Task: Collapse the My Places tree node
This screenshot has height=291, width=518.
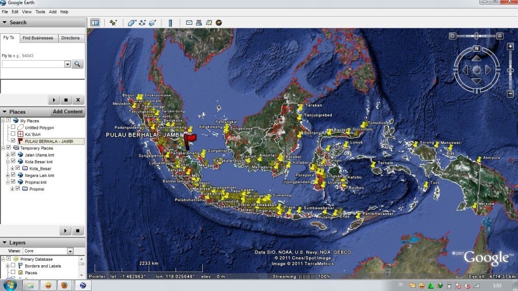Action: [4, 121]
